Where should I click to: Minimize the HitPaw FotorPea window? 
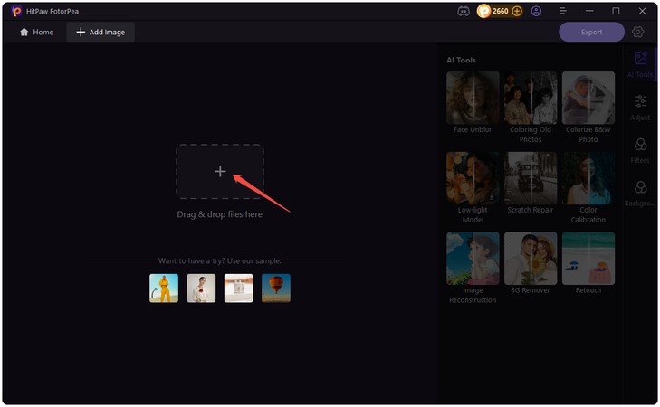[589, 12]
